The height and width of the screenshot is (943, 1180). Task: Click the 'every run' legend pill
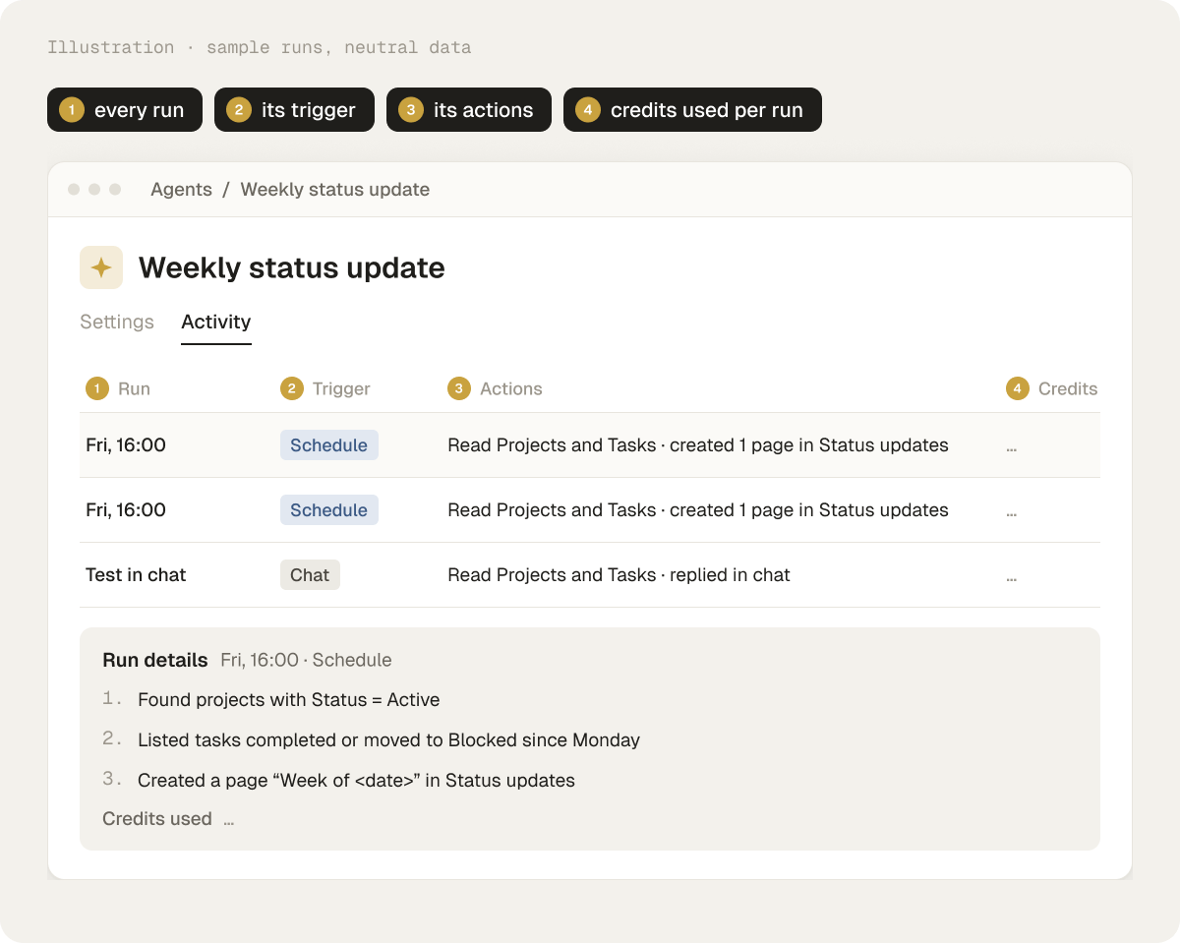tap(125, 110)
